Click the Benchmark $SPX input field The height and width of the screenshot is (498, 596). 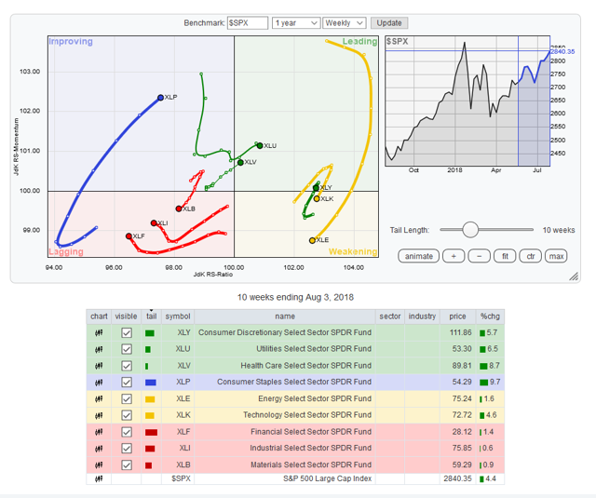(248, 22)
